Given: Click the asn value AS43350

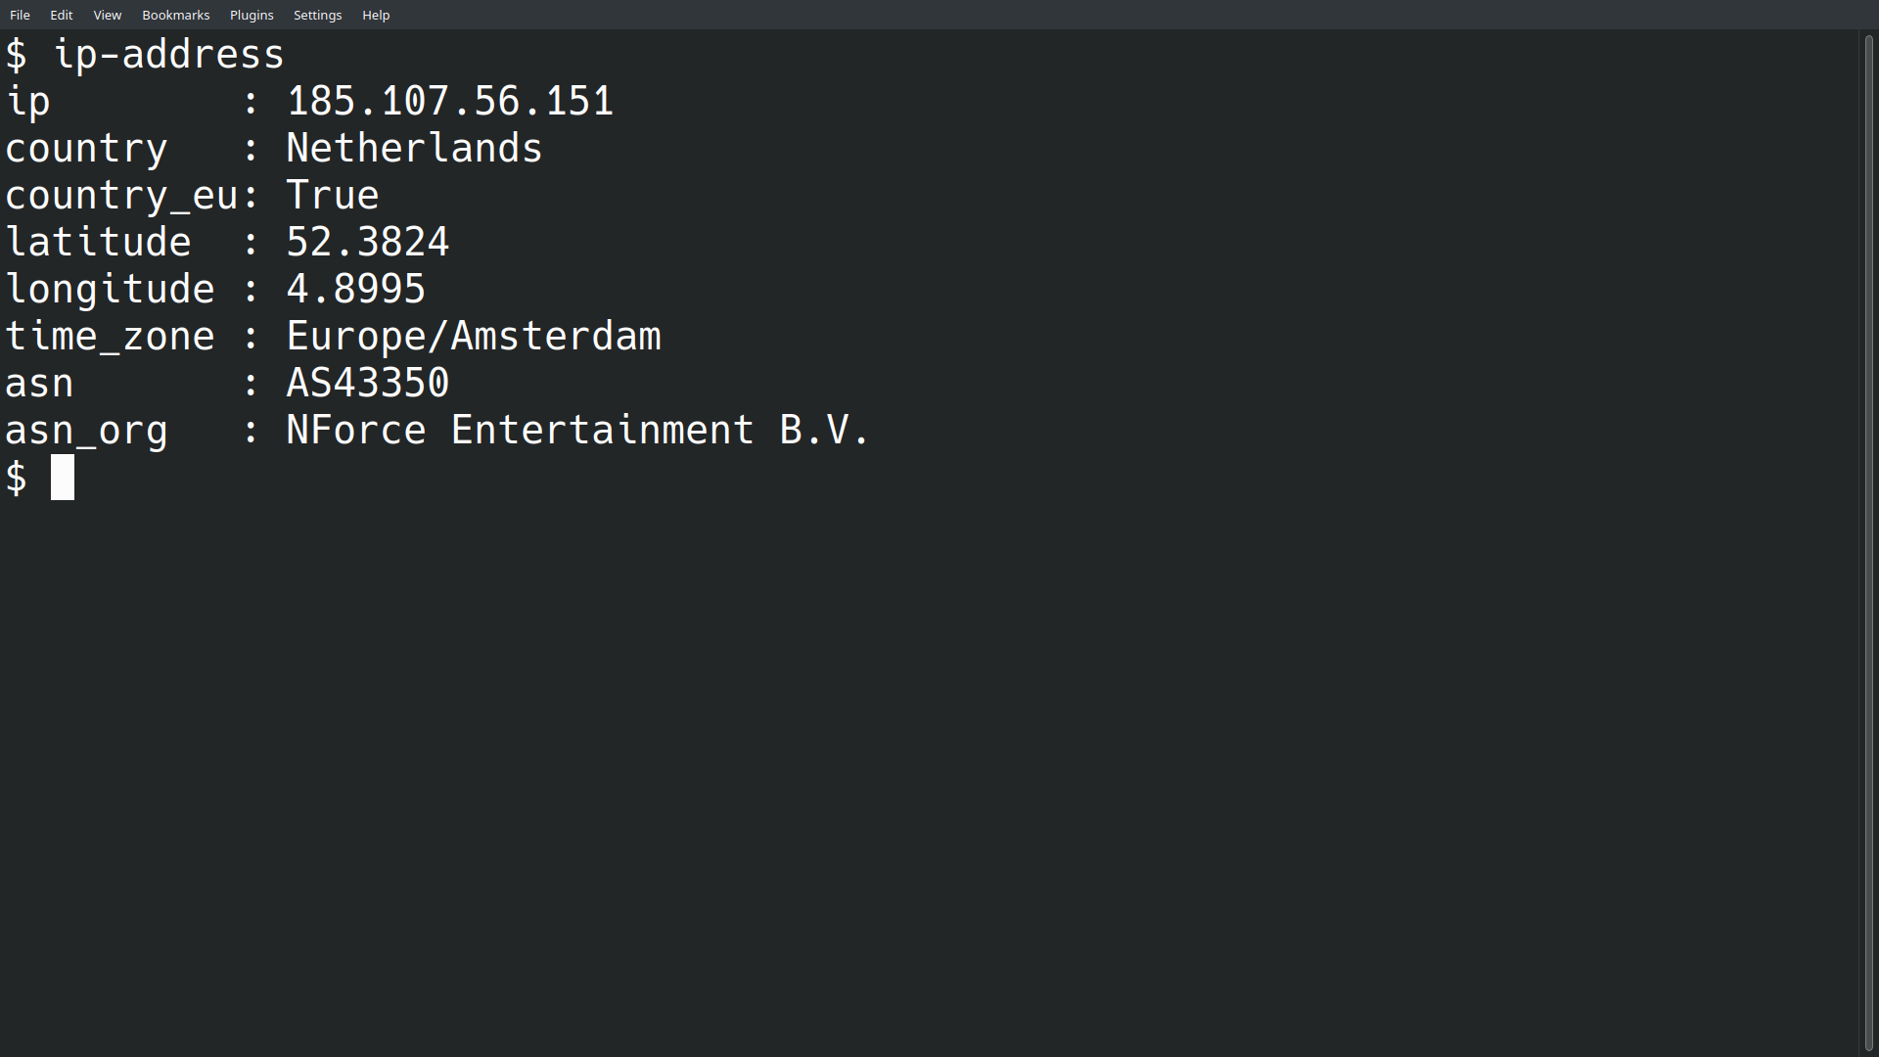Looking at the screenshot, I should (367, 383).
